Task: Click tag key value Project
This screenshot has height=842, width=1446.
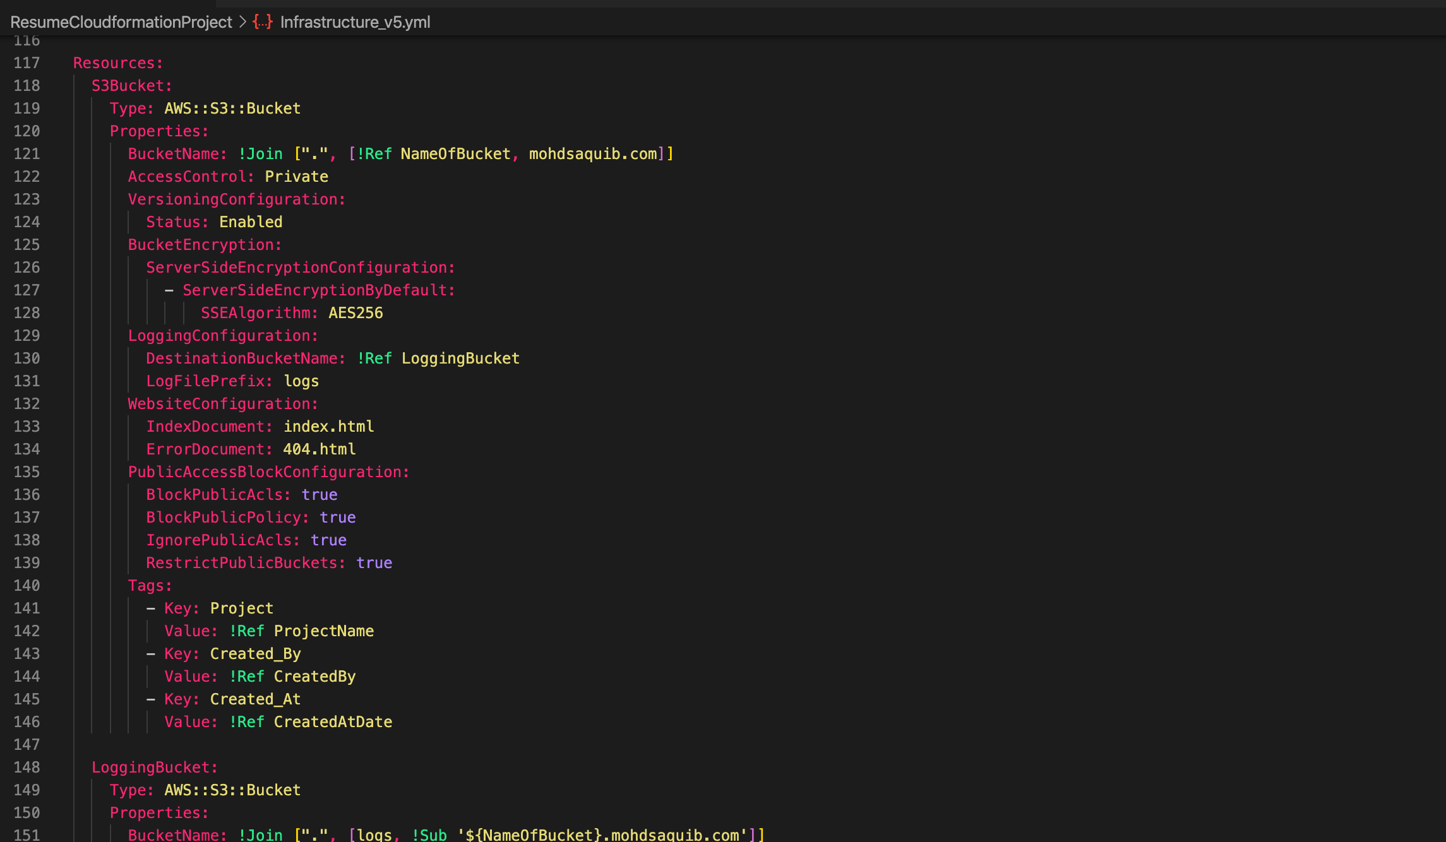Action: pos(241,608)
